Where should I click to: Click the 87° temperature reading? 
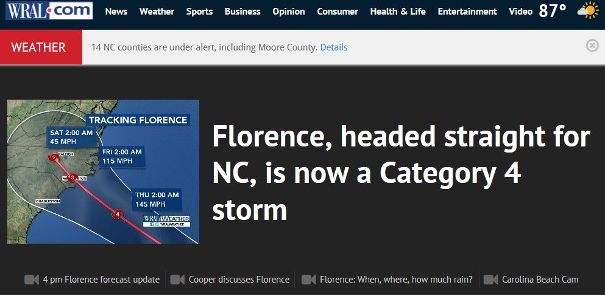(553, 11)
